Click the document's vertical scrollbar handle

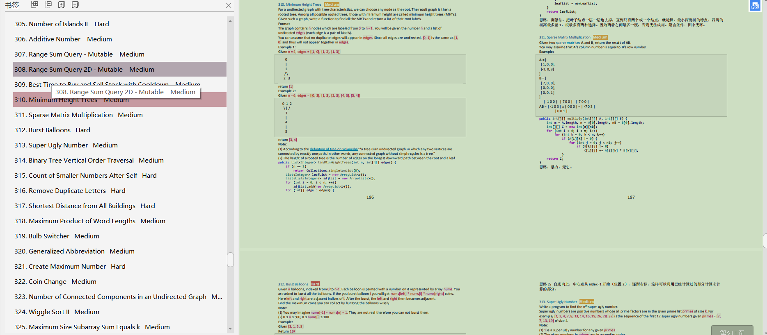pyautogui.click(x=765, y=241)
